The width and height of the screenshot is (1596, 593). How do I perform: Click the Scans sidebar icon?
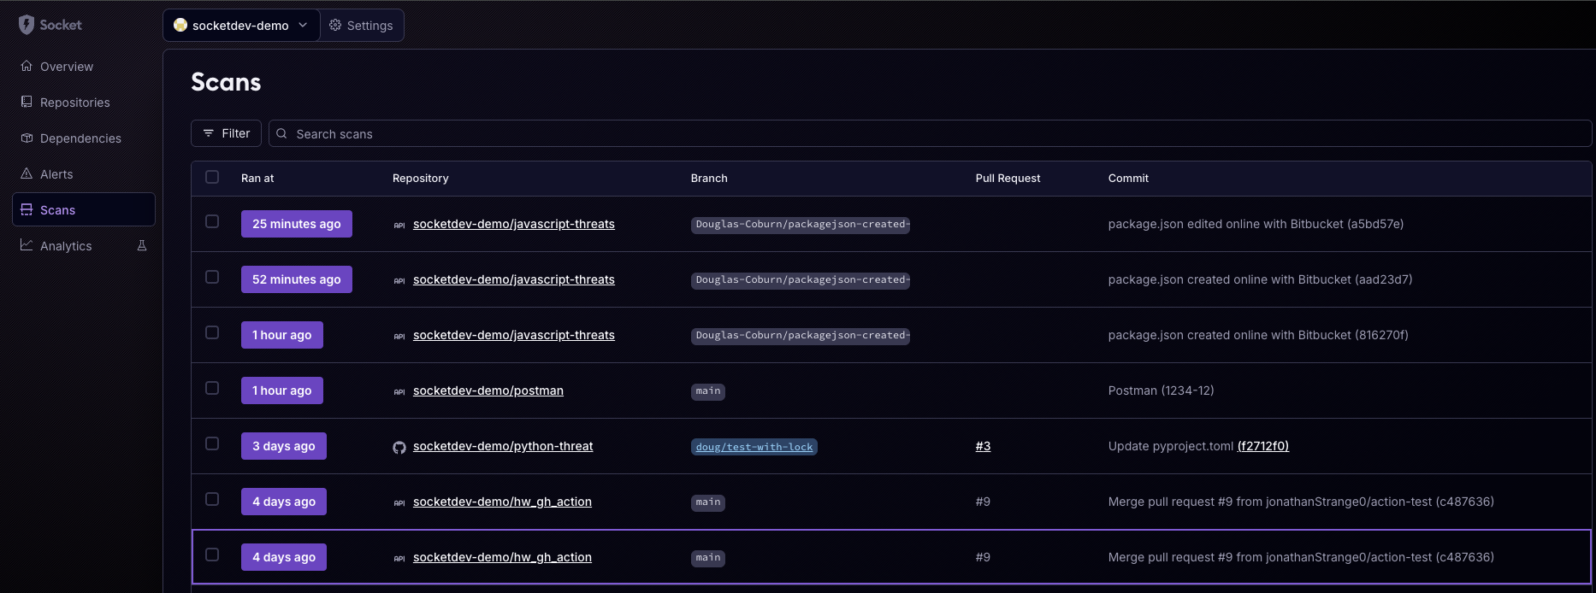coord(27,209)
